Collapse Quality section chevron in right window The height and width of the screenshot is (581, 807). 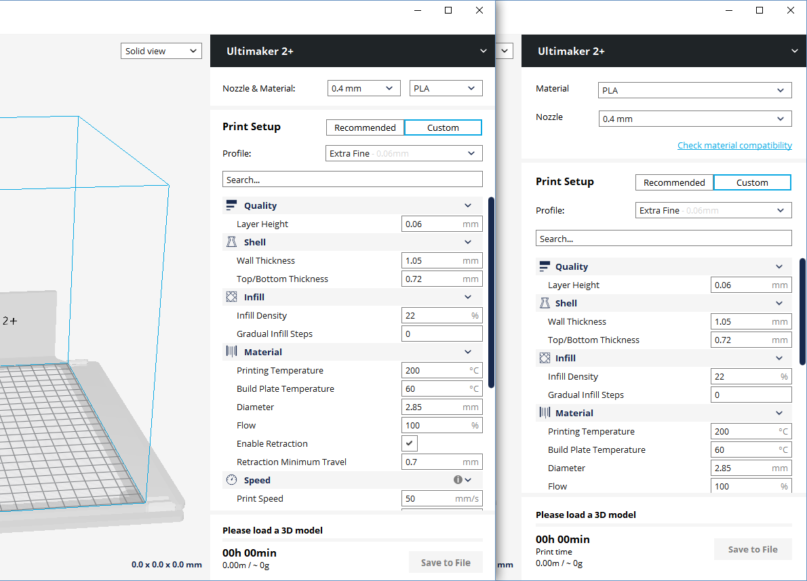pos(779,266)
